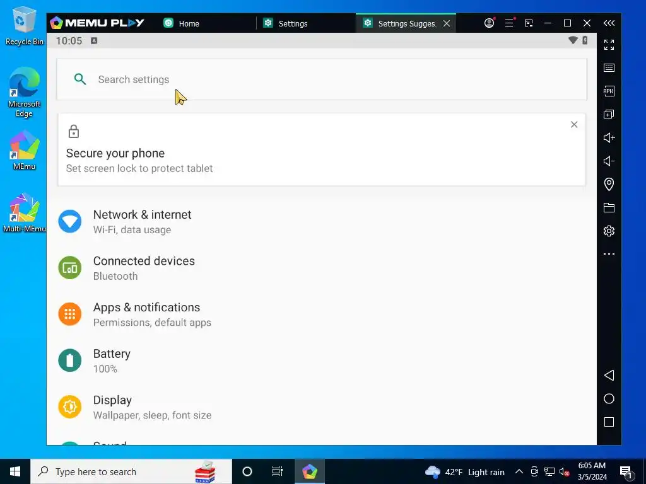Click the Display yellow icon
Screen dimensions: 646x484
[69, 407]
